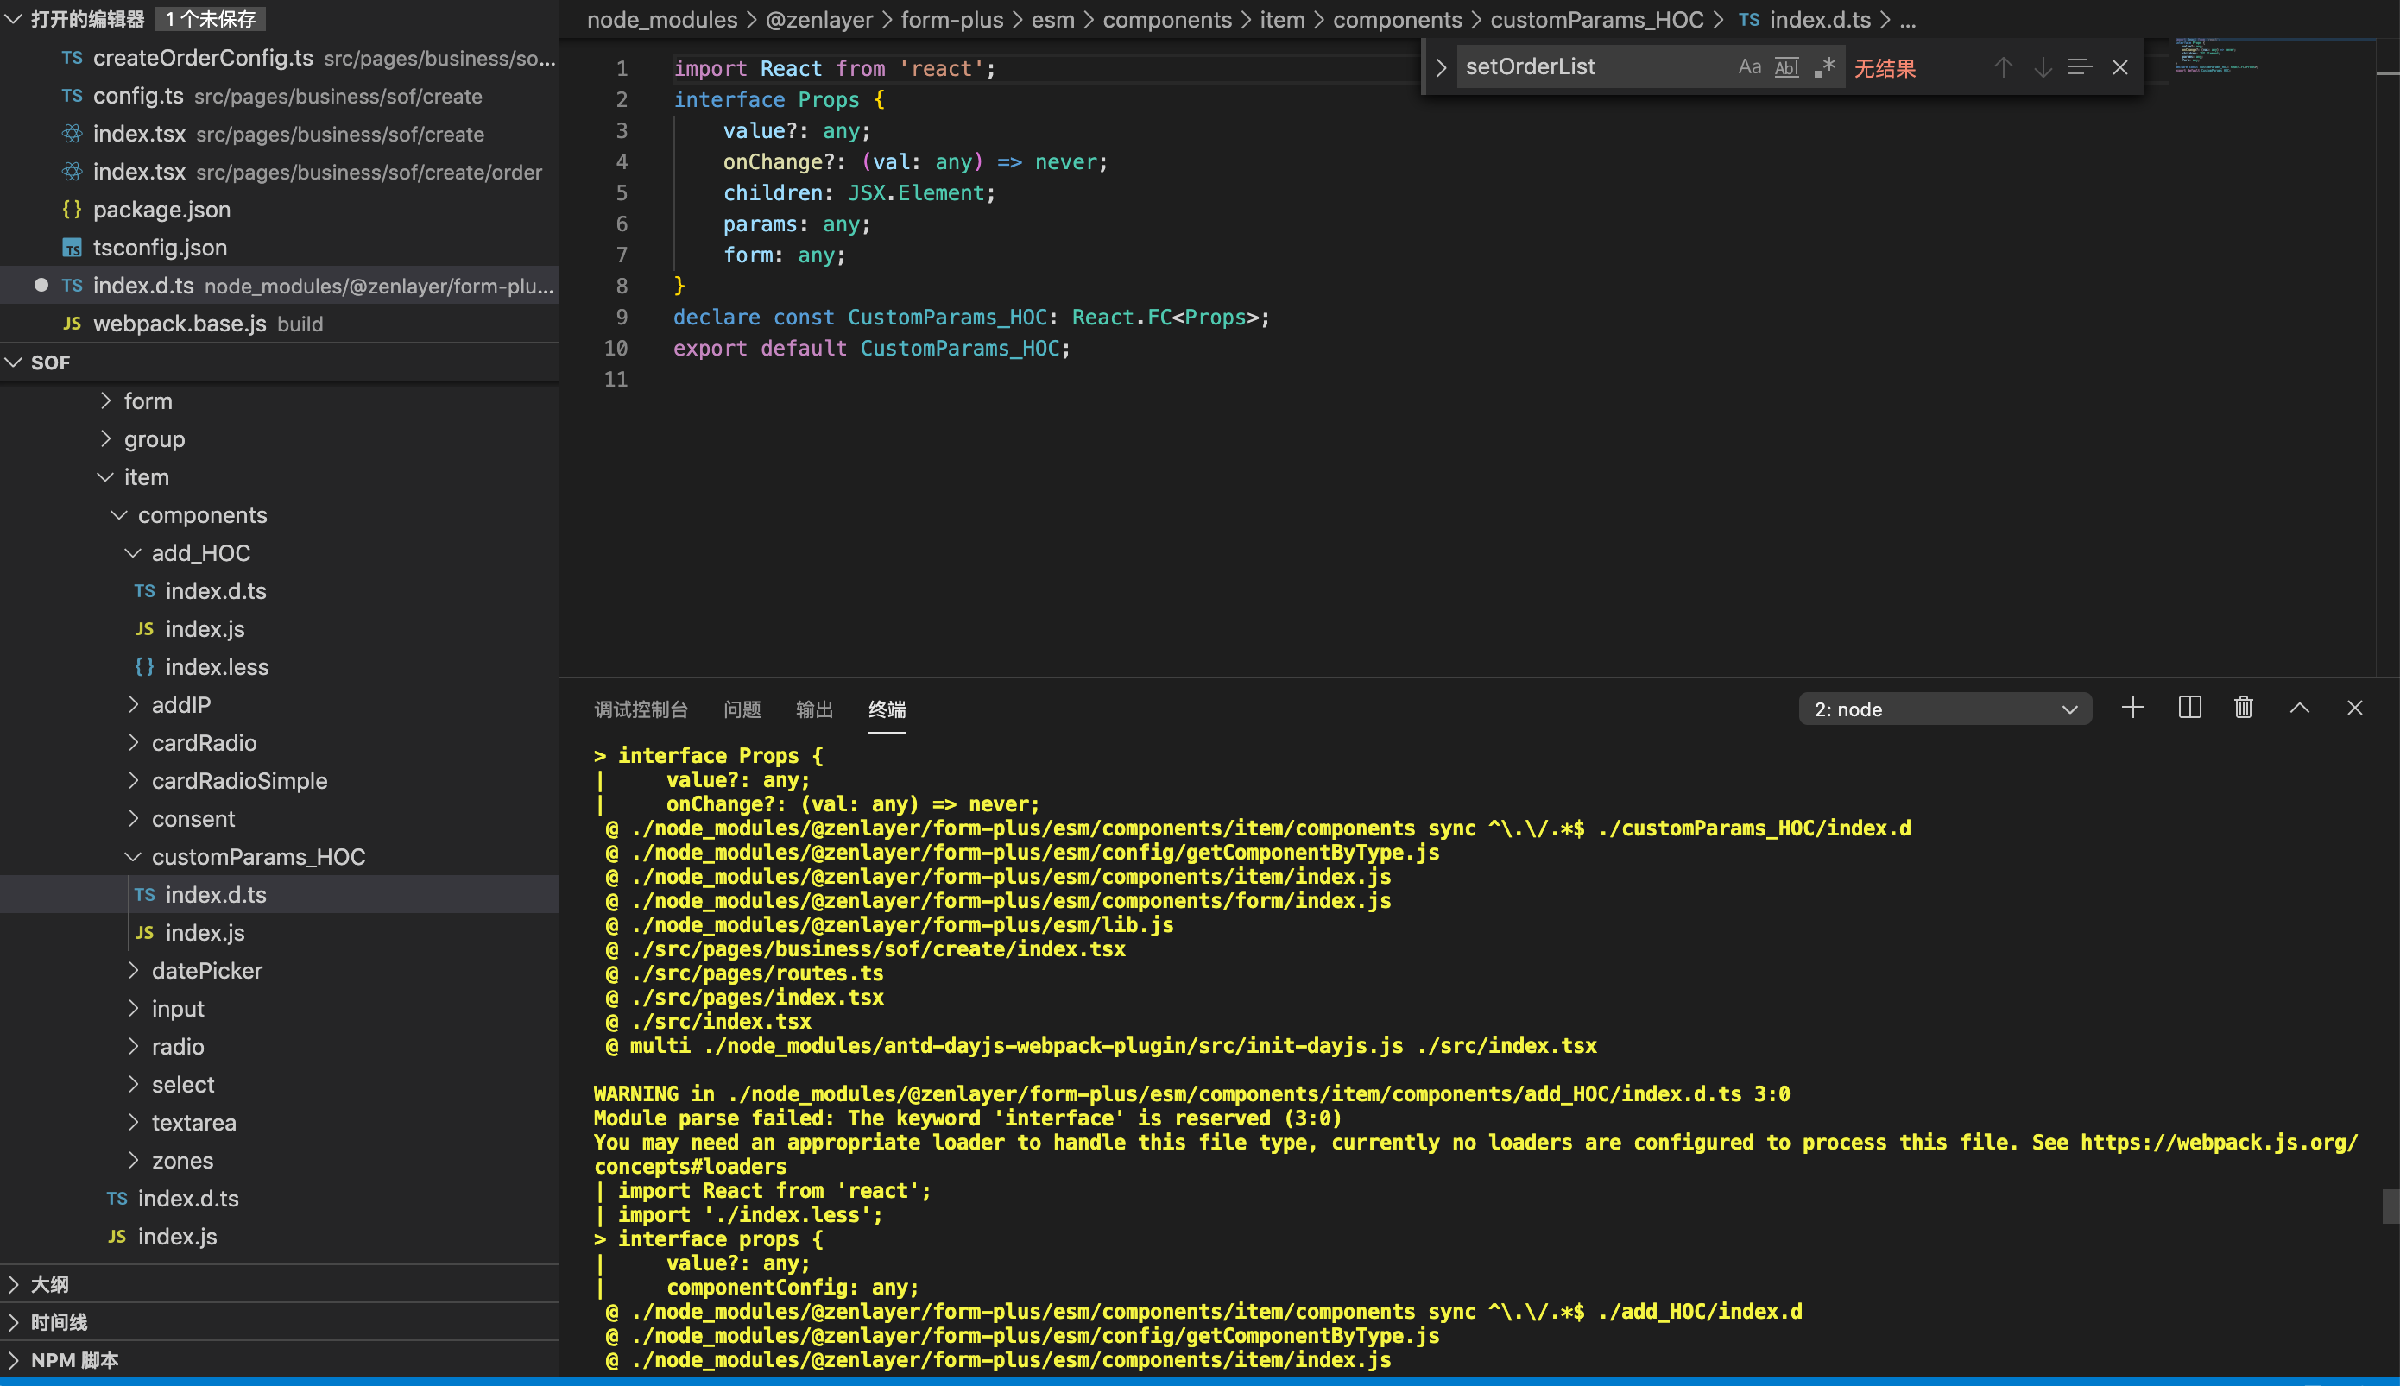
Task: Toggle Match Whole Word in find widget
Action: [x=1787, y=66]
